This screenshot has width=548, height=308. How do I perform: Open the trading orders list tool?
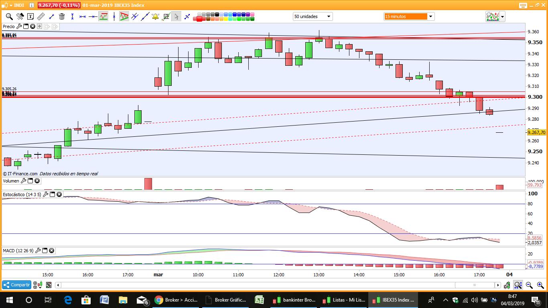pyautogui.click(x=166, y=16)
